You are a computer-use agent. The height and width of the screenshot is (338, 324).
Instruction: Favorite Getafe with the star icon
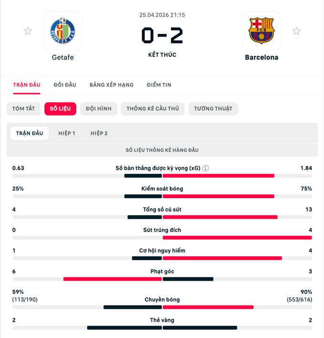[x=28, y=31]
